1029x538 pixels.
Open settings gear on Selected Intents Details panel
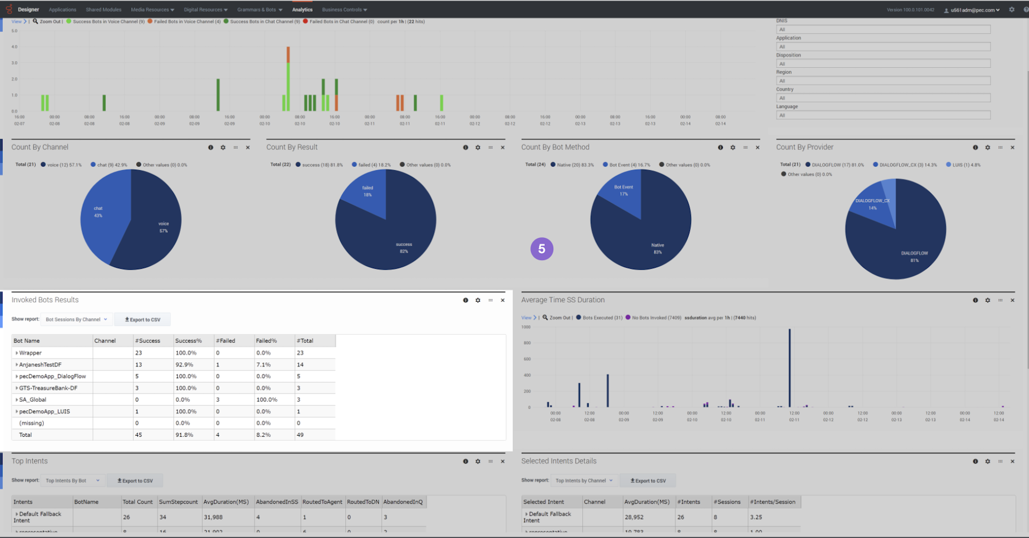point(988,461)
